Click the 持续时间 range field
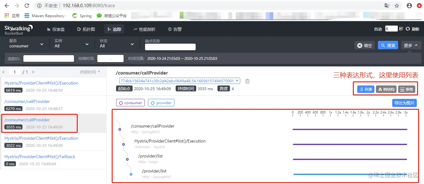424x184 pixels. [110, 58]
